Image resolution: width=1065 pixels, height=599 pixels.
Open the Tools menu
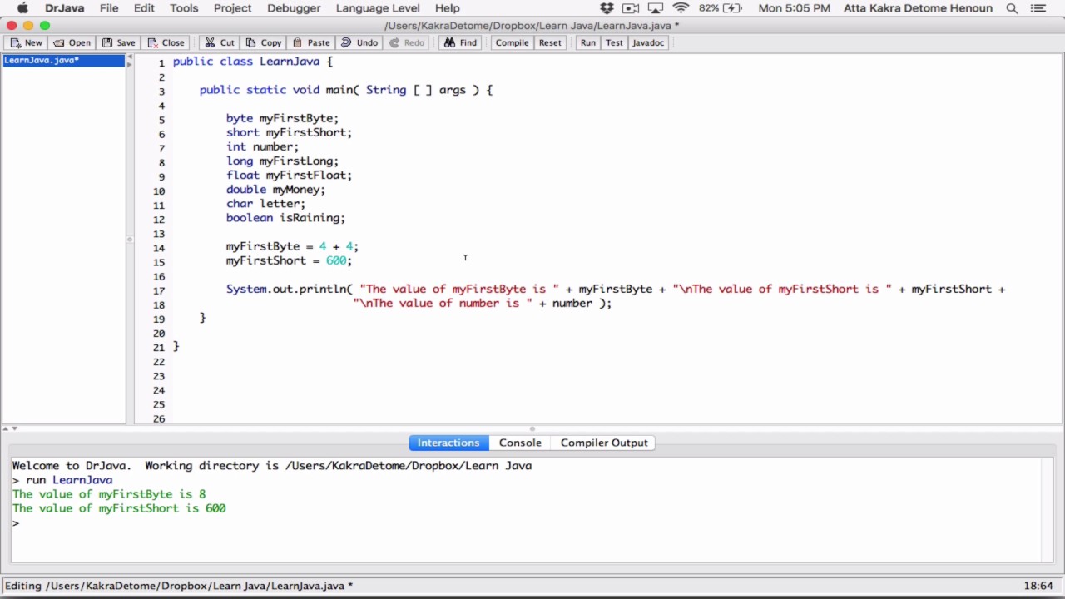184,8
